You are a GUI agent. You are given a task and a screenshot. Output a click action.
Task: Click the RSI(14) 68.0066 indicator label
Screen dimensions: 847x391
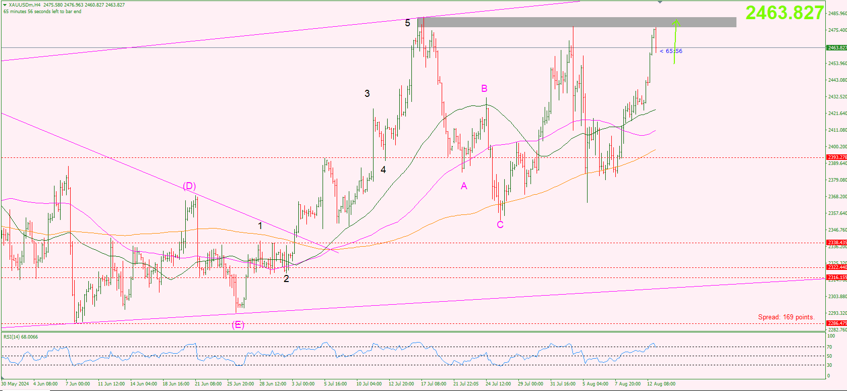[21, 337]
